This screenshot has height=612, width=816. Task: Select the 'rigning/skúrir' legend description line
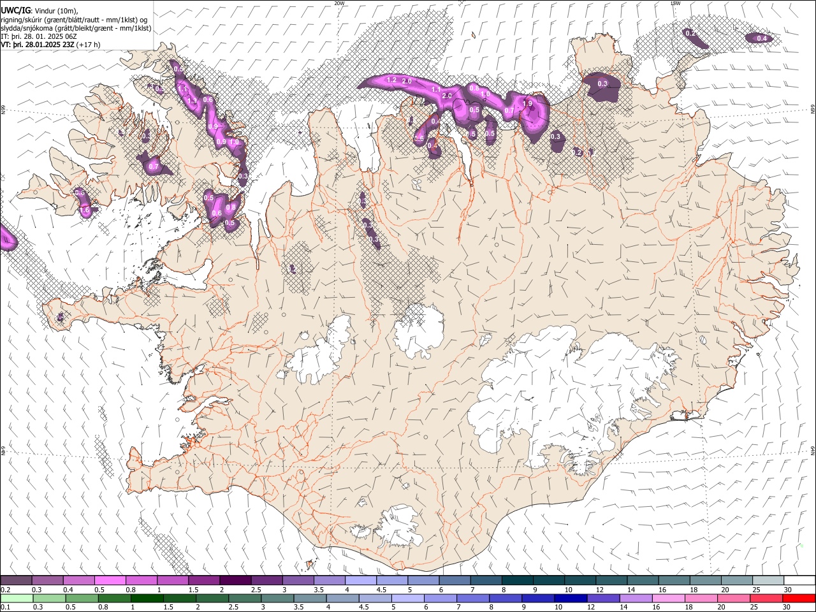click(x=74, y=20)
